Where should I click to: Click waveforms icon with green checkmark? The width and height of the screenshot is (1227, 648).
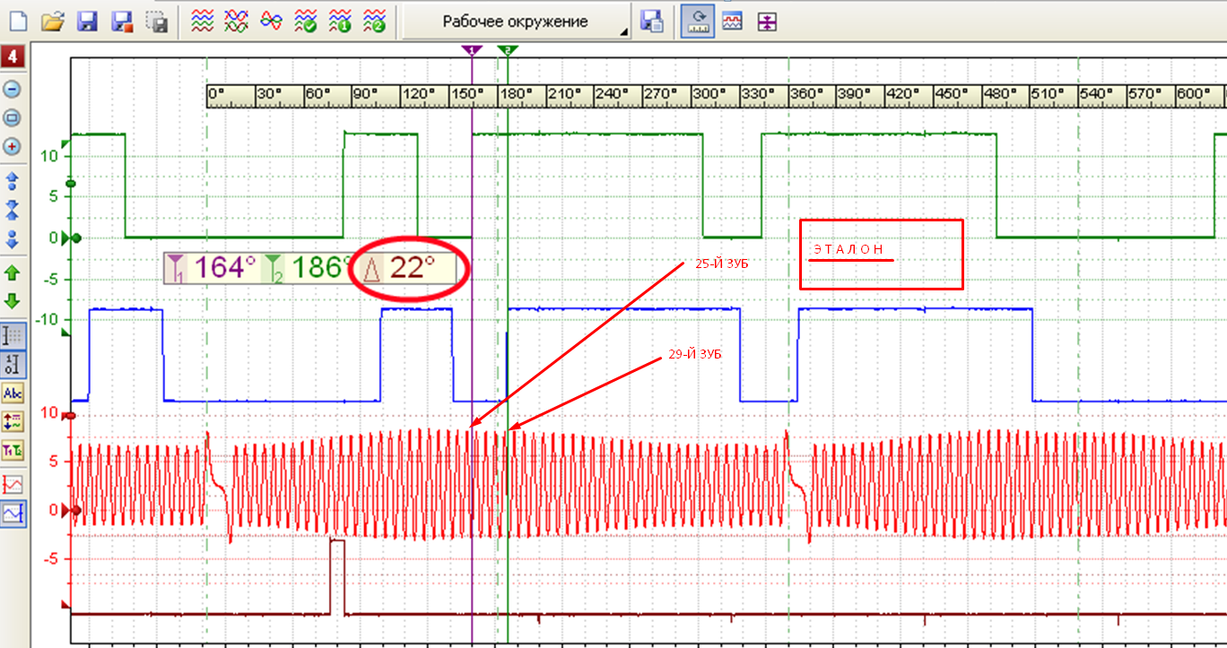(305, 22)
